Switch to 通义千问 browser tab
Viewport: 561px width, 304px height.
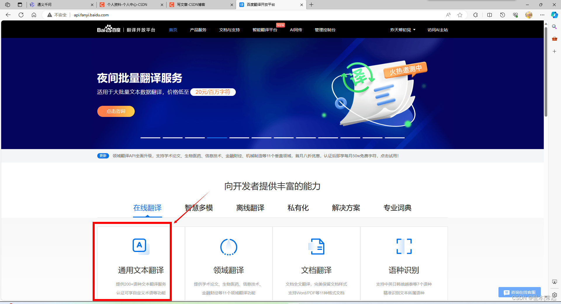(x=62, y=5)
